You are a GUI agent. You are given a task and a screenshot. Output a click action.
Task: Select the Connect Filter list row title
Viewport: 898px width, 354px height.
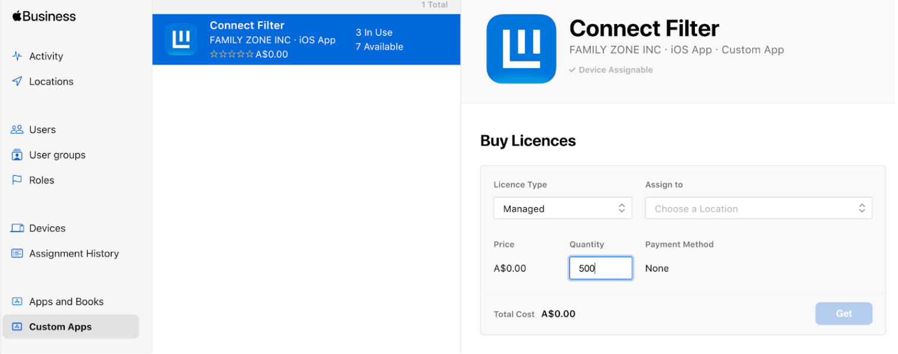tap(247, 25)
